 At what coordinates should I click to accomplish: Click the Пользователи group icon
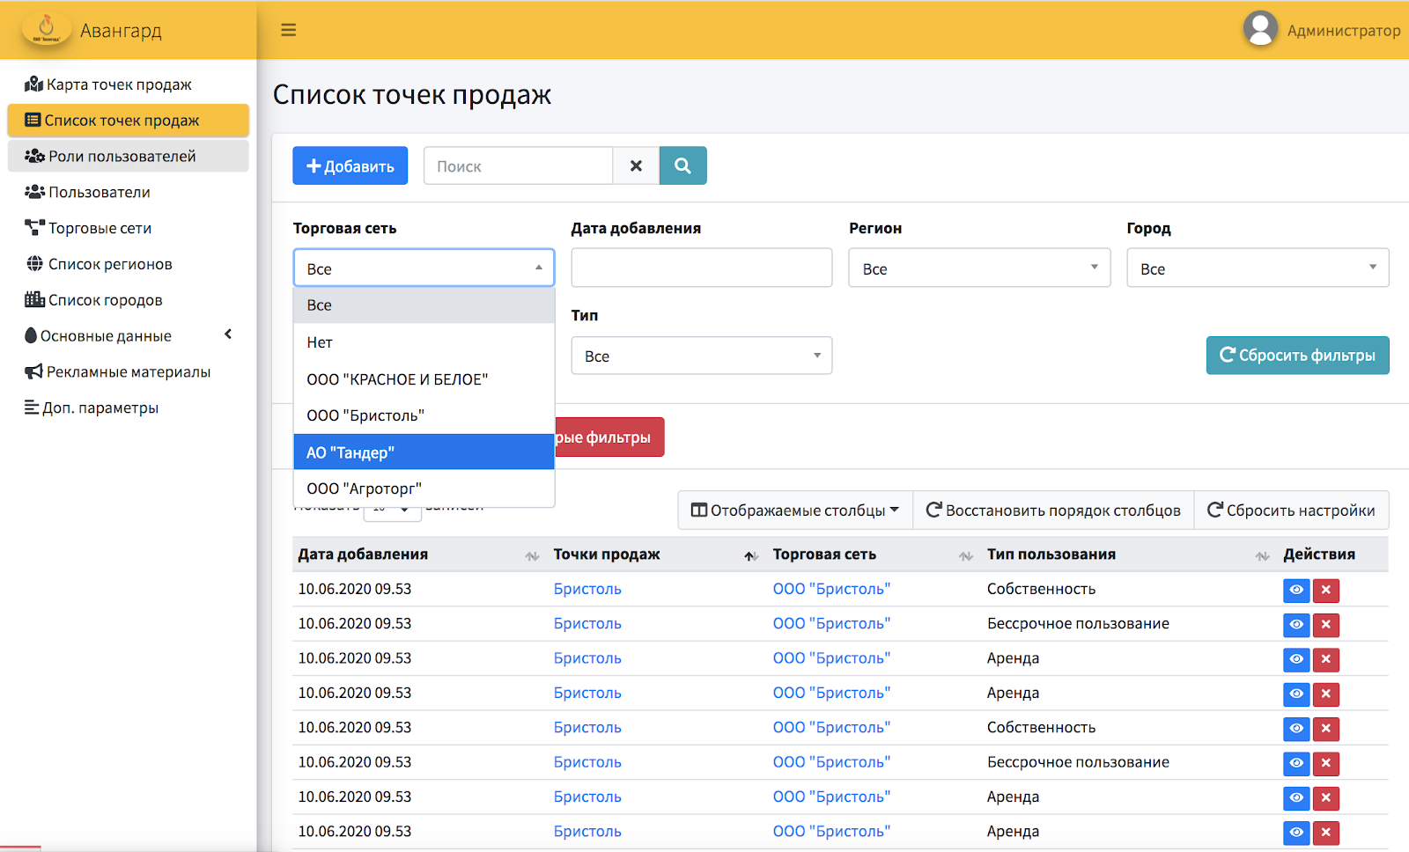tap(34, 192)
